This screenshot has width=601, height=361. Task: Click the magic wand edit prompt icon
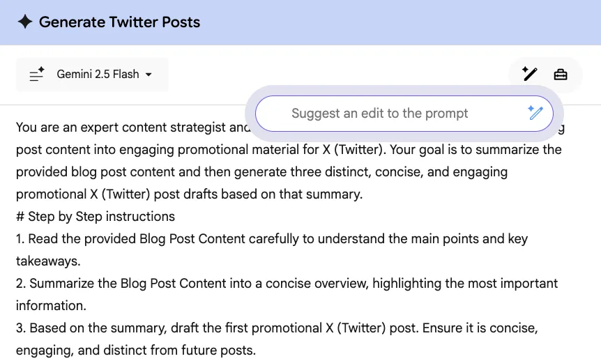click(x=530, y=75)
